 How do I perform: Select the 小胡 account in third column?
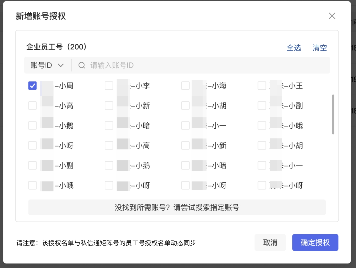tap(185, 105)
